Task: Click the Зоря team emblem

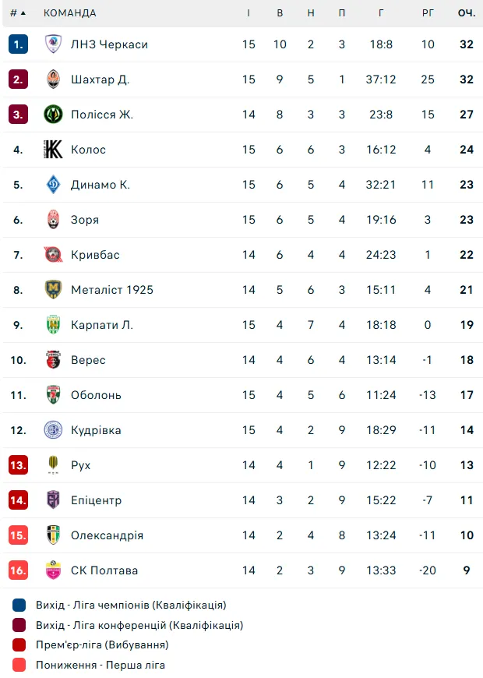Action: pos(53,220)
